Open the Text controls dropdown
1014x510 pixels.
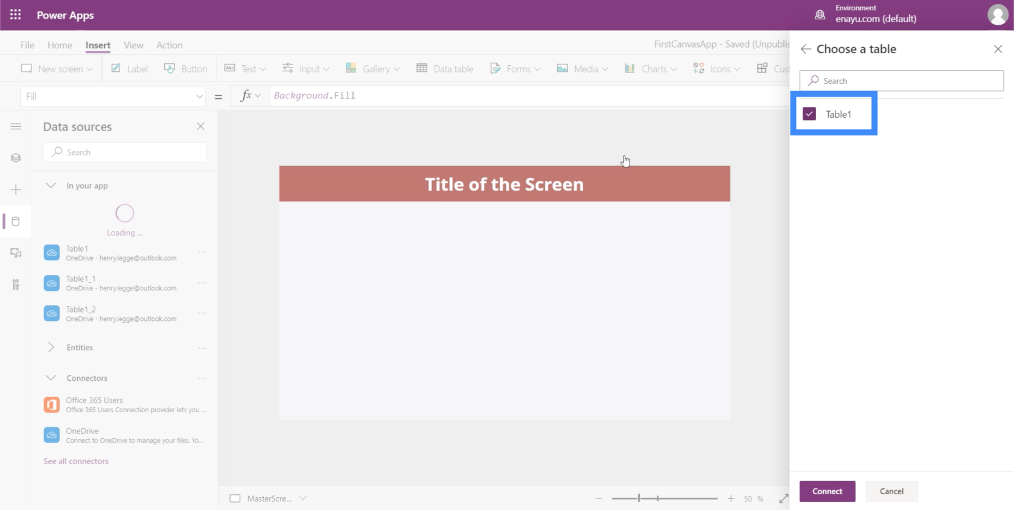[x=245, y=69]
